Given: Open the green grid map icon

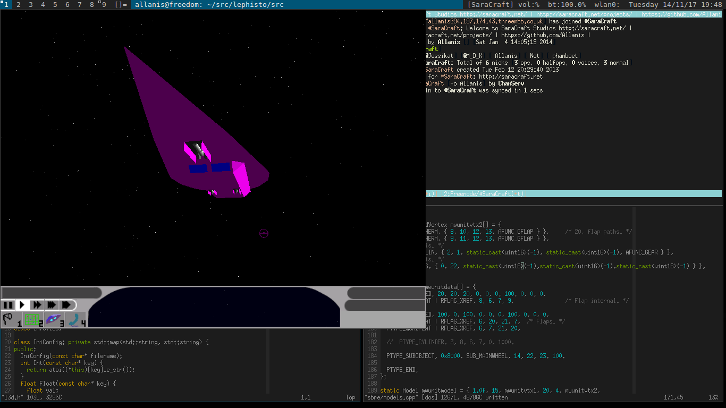Looking at the screenshot, I should (33, 320).
